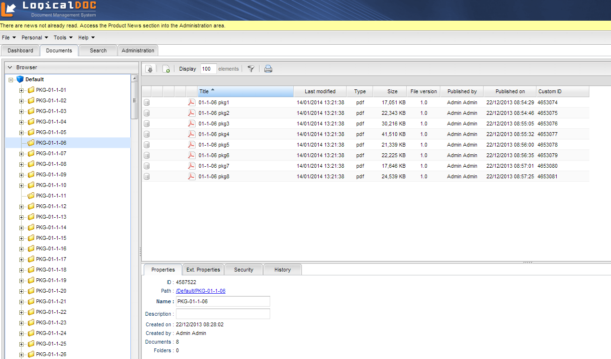Click the add document toolbar icon
The height and width of the screenshot is (359, 611).
166,69
